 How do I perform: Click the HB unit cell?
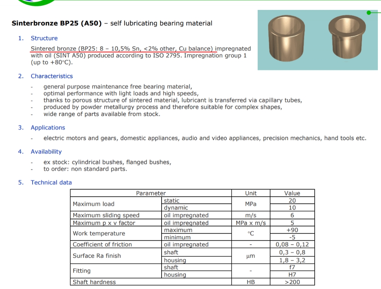(x=251, y=282)
